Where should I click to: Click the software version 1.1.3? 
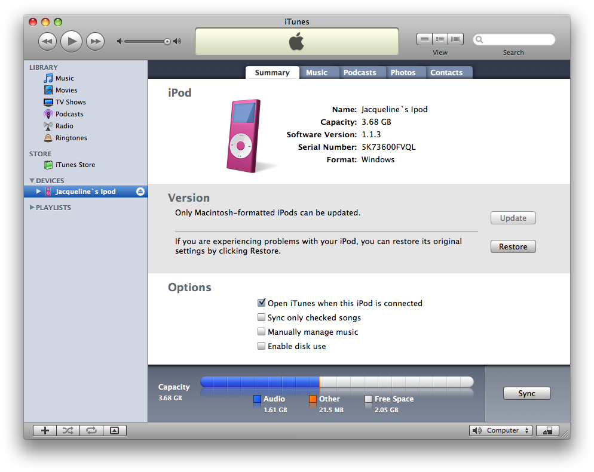pyautogui.click(x=371, y=135)
